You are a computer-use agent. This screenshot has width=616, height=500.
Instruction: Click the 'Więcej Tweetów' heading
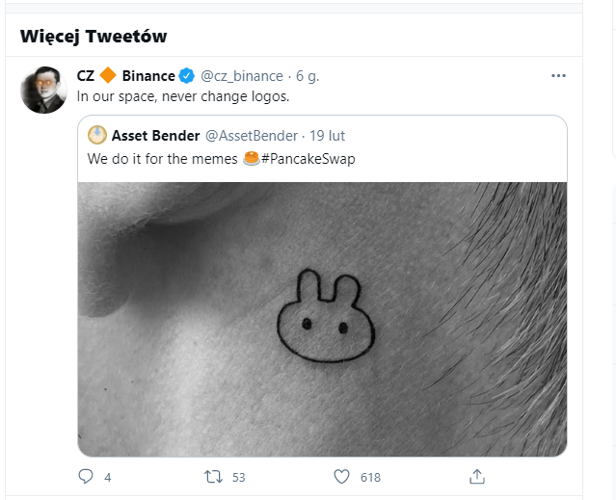click(x=93, y=37)
